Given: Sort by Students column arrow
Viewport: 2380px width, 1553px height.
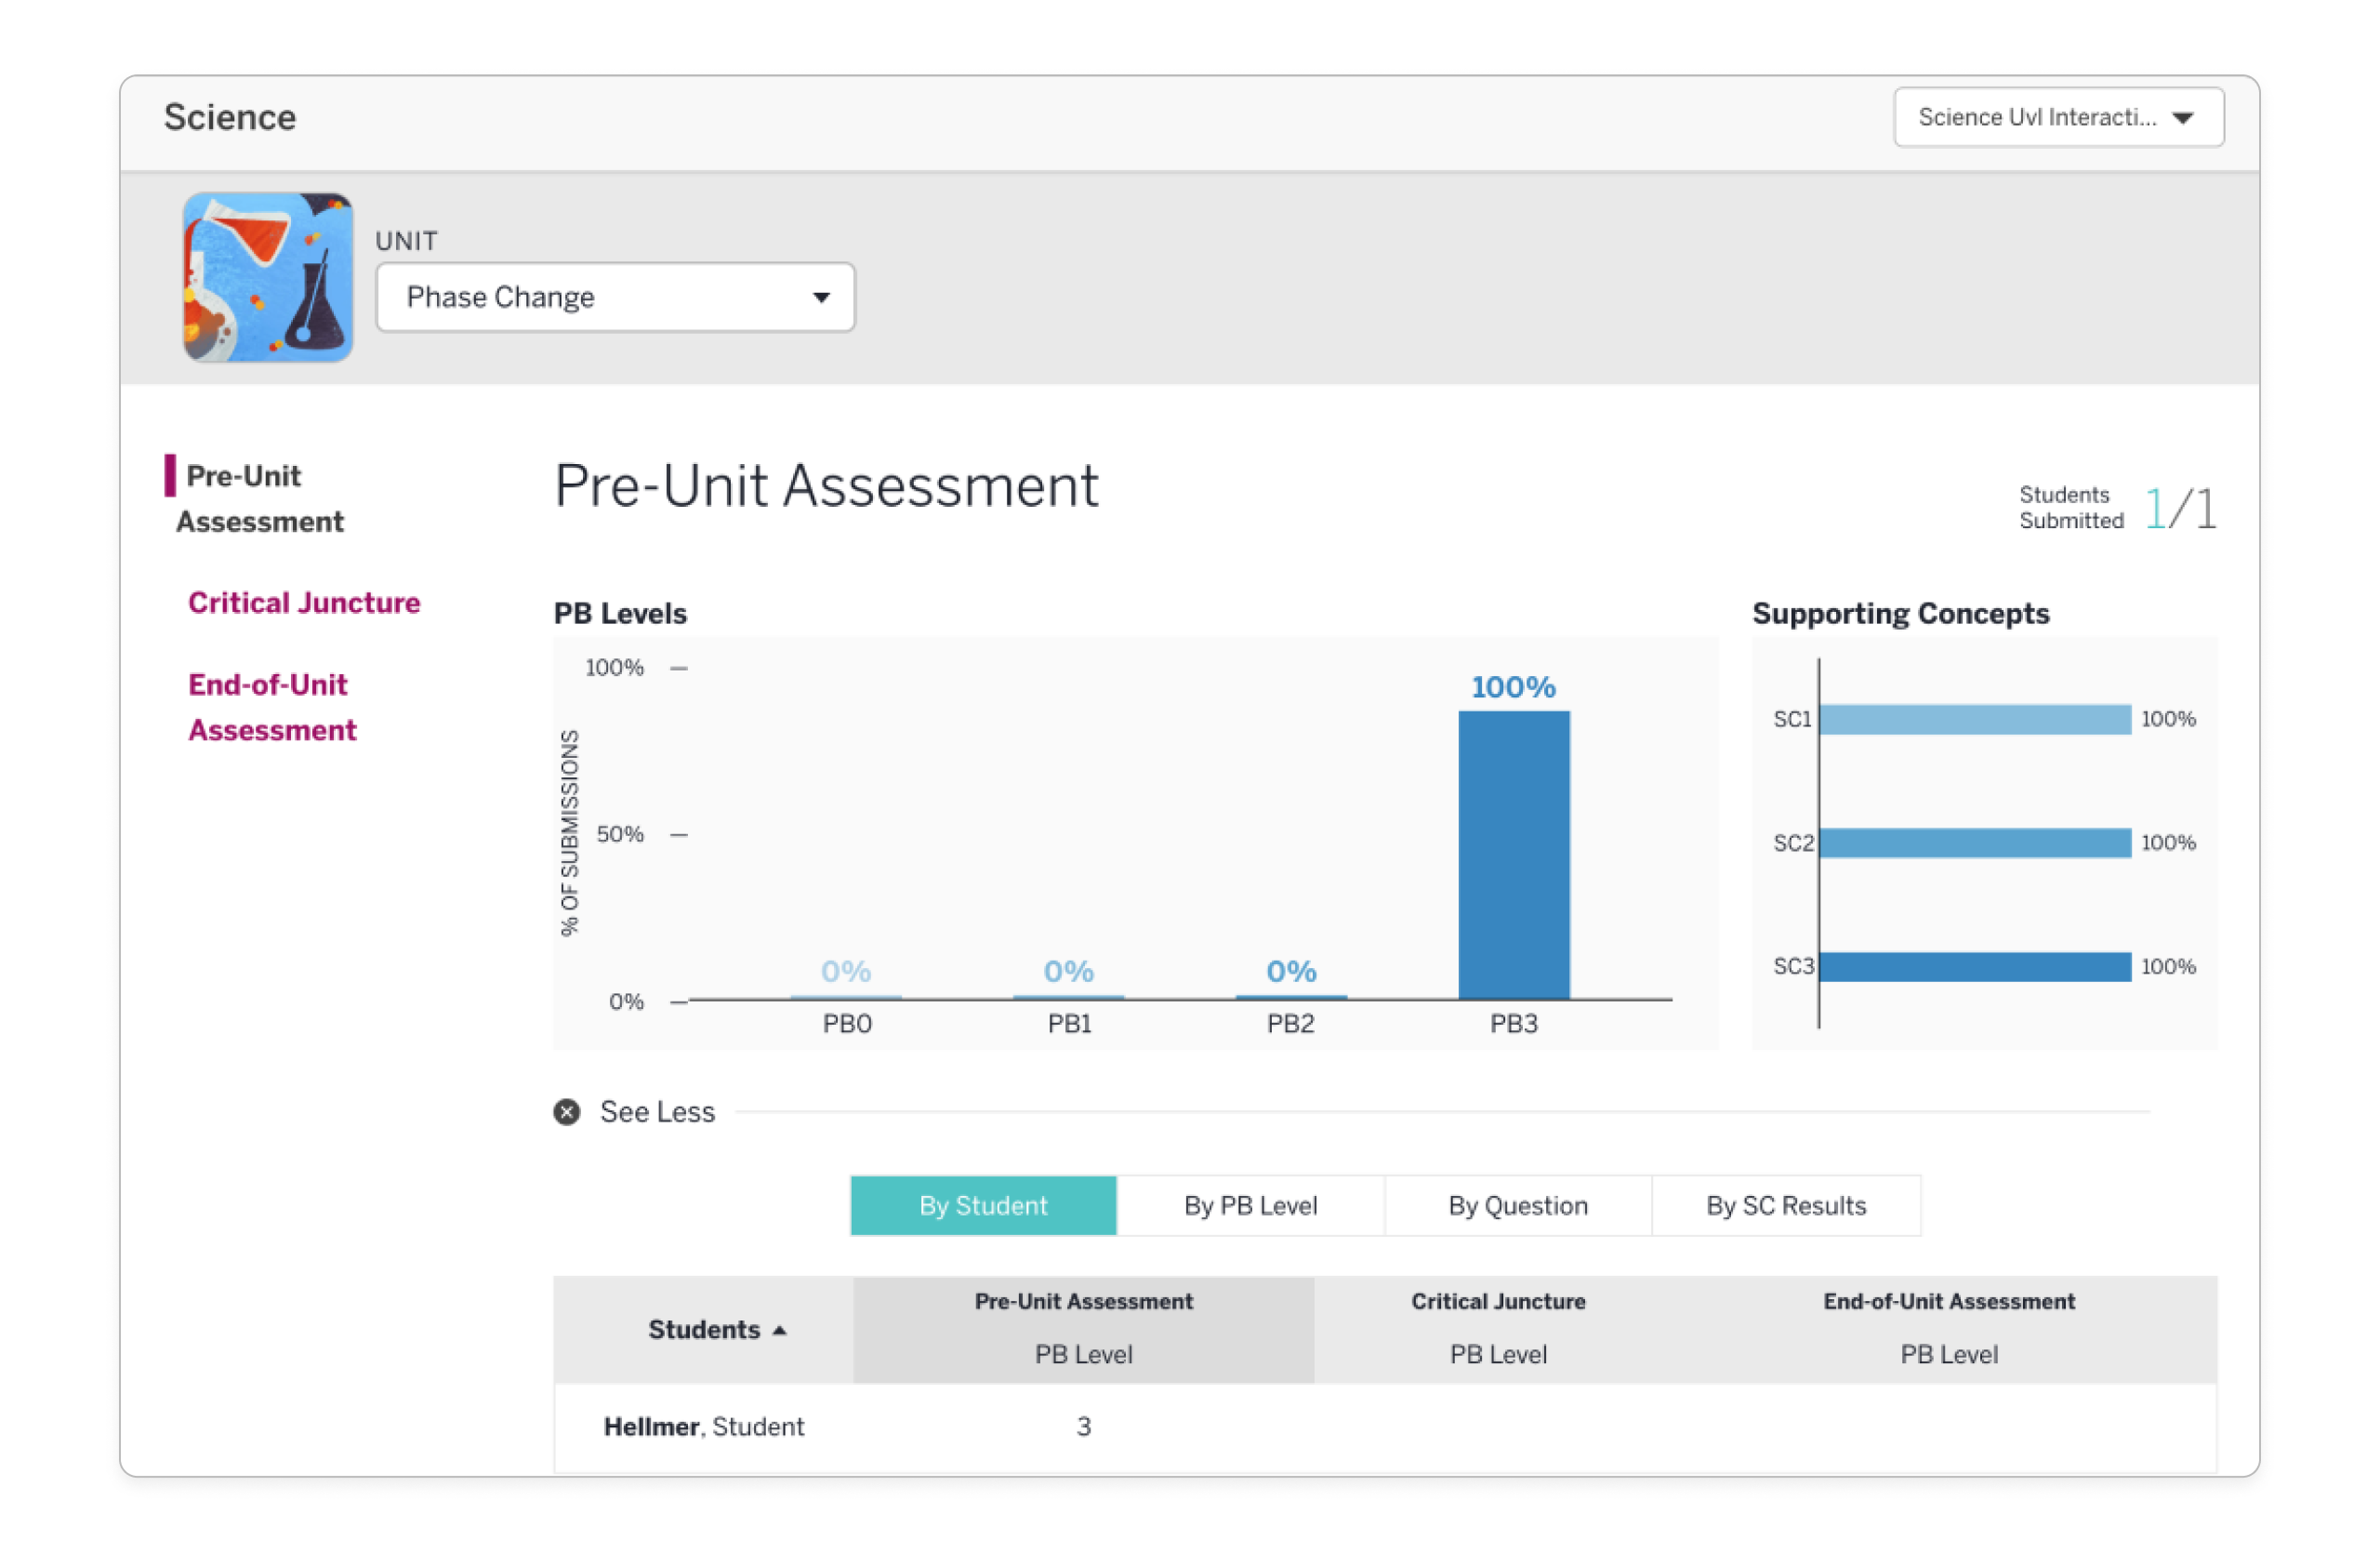Looking at the screenshot, I should pyautogui.click(x=779, y=1329).
